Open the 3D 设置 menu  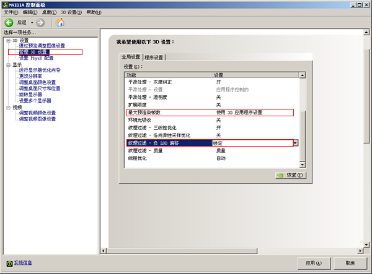click(71, 12)
